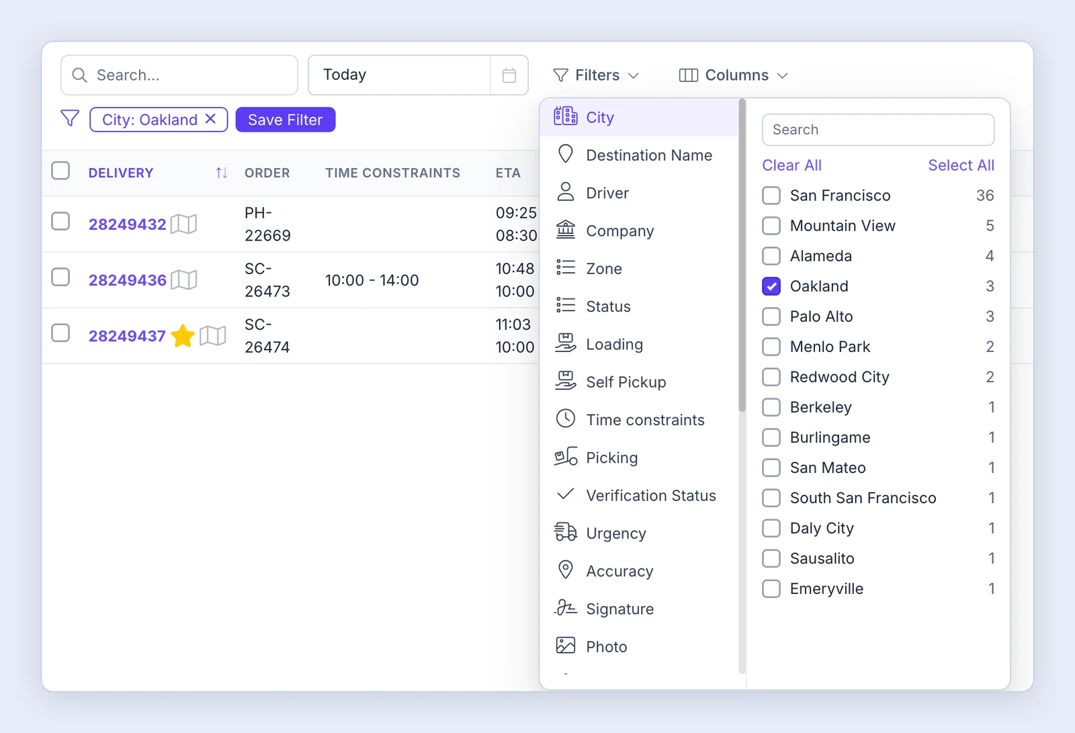Select the Zone filter category
The image size is (1075, 733).
639,269
